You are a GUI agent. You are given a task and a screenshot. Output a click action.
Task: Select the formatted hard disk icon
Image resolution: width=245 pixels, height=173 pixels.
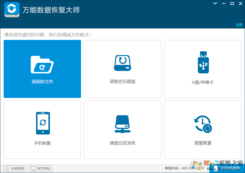122,63
